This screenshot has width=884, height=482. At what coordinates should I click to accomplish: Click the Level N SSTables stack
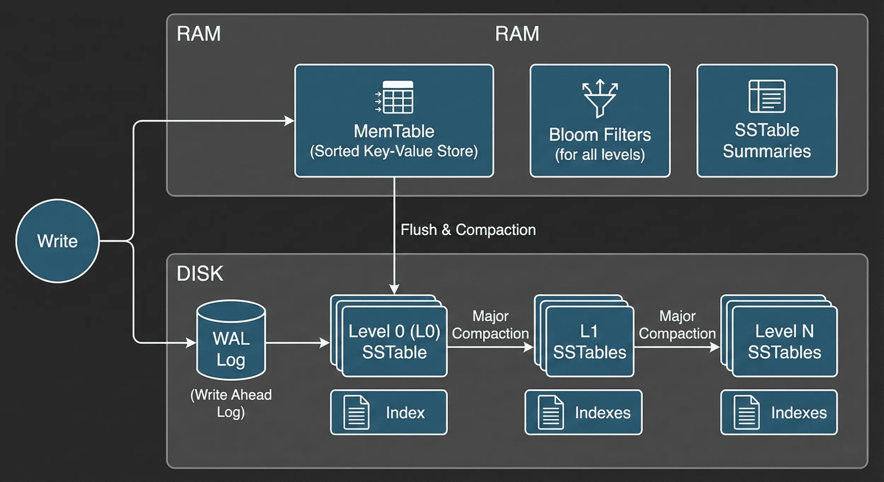(x=779, y=336)
